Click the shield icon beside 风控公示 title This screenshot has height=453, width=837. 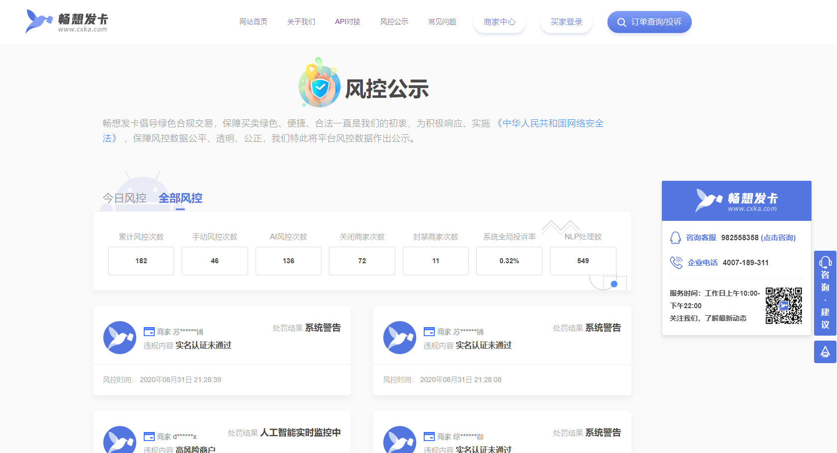(x=319, y=86)
